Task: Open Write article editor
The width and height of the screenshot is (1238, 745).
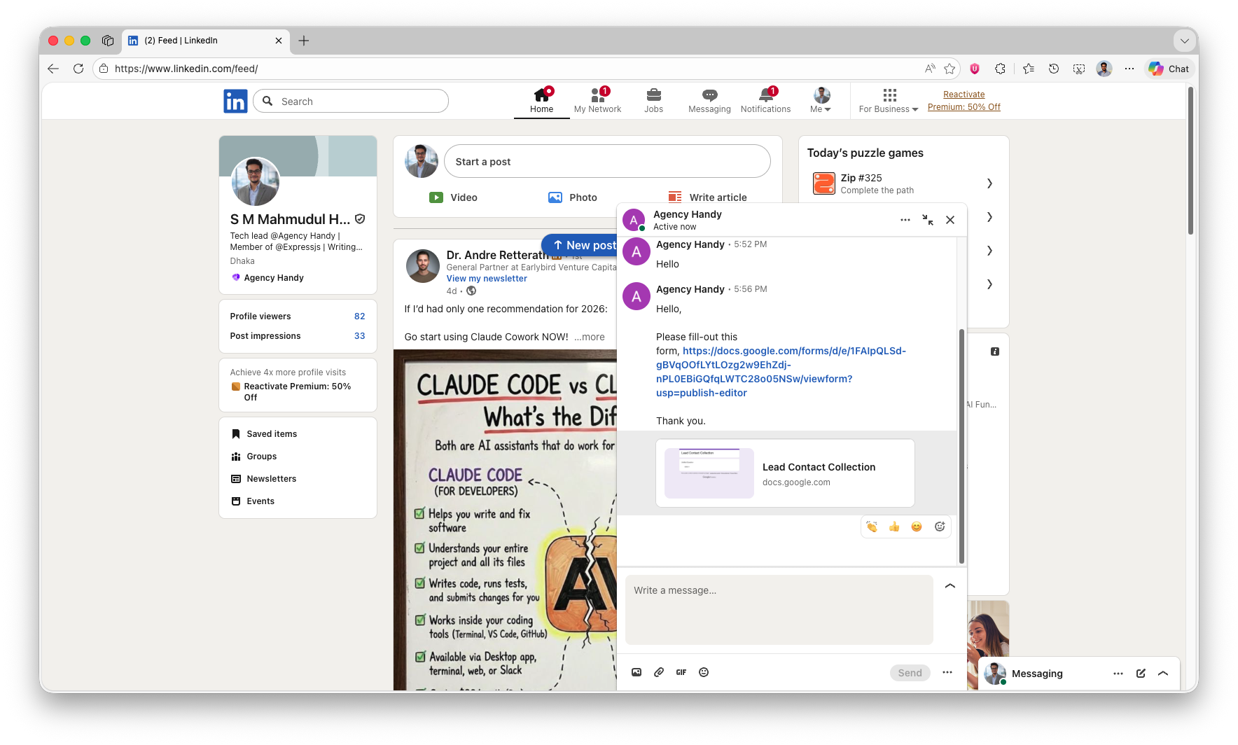Action: click(x=707, y=197)
